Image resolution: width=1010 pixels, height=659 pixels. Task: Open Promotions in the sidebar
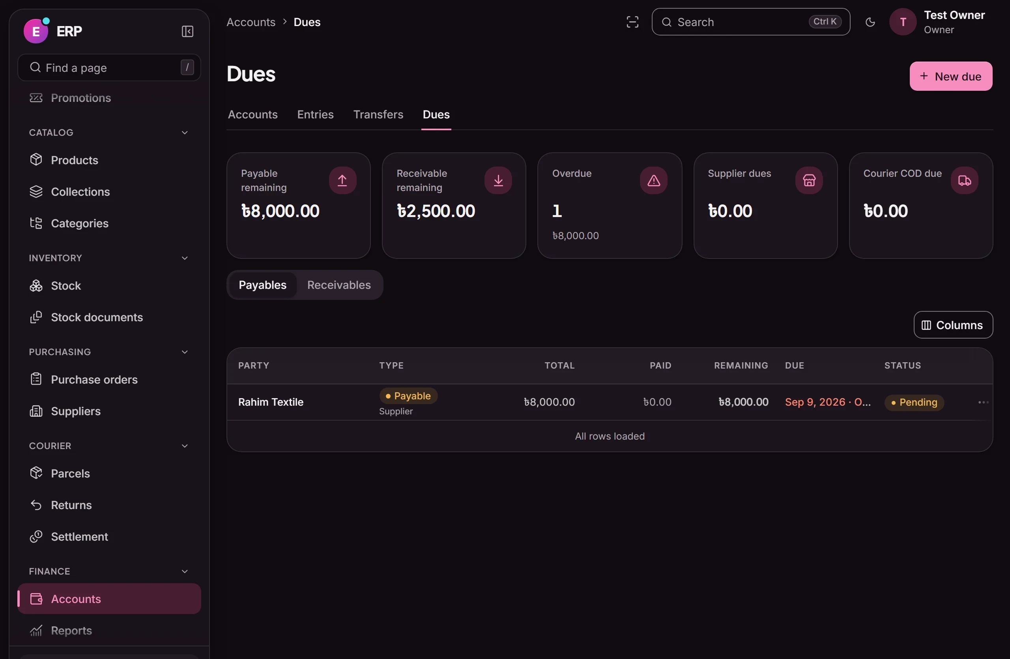click(109, 98)
